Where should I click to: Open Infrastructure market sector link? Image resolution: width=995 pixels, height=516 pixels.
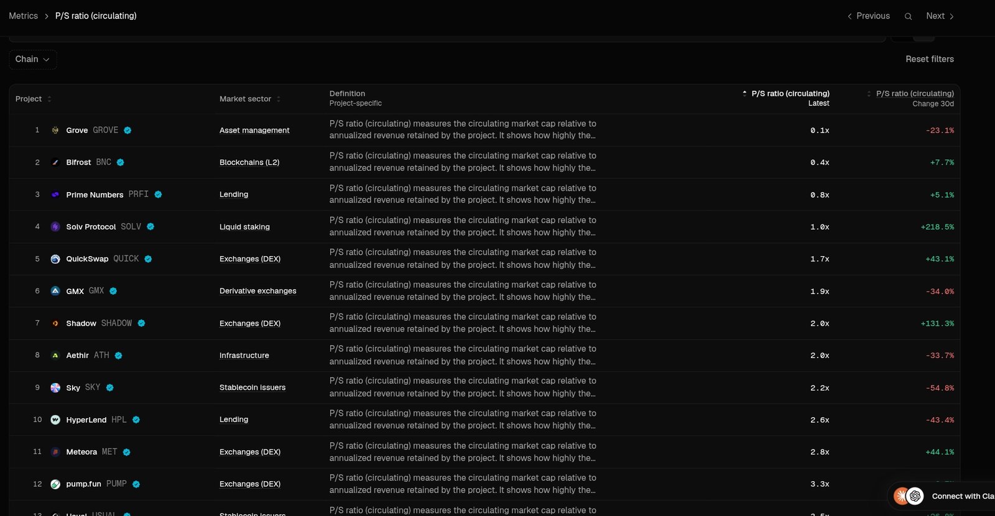[244, 356]
